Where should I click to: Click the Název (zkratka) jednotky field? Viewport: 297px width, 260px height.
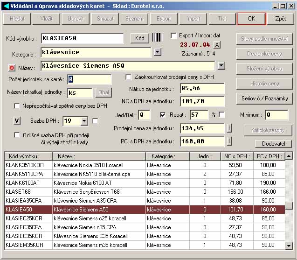(x=80, y=93)
